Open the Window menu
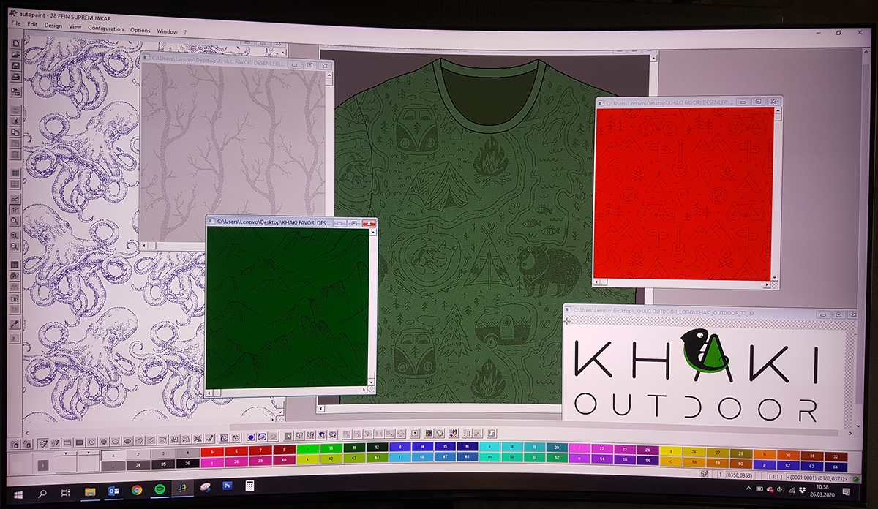This screenshot has height=509, width=878. click(x=167, y=31)
